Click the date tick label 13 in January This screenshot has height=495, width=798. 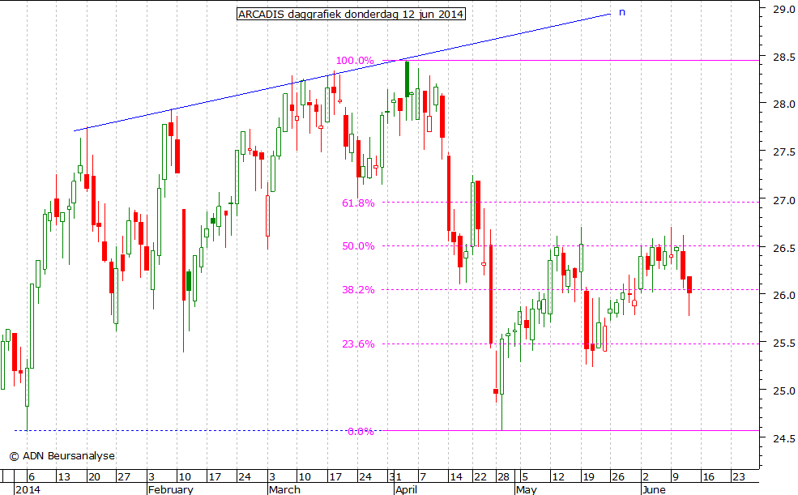click(64, 476)
